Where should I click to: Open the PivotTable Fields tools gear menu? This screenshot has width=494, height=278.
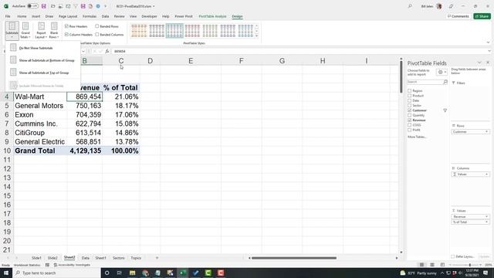click(442, 72)
